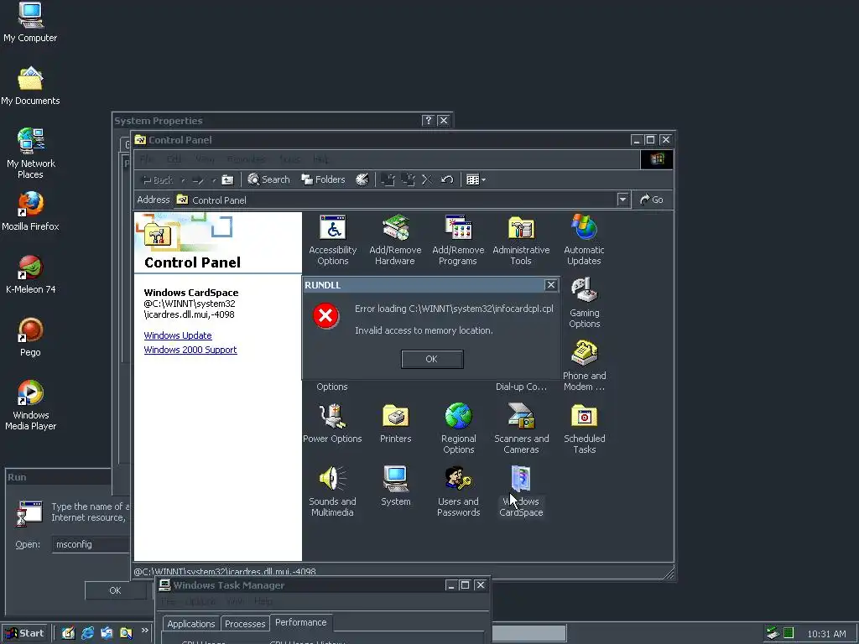
Task: Open Add/Remove Programs applet
Action: click(x=458, y=240)
